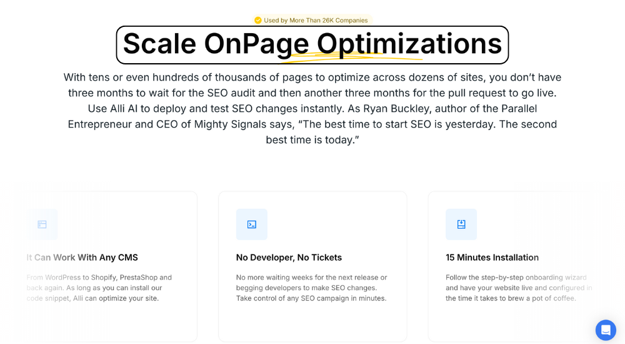
Task: Click the 'It Can Work With Any CMS' title
Action: tap(82, 258)
